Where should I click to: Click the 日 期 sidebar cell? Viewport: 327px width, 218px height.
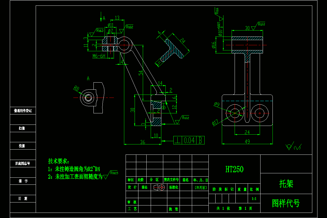coord(23,199)
